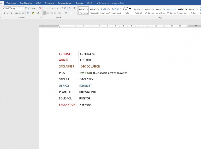Sort the list alphabetically
Image resolution: width=201 pixels, height=149 pixels.
point(70,8)
